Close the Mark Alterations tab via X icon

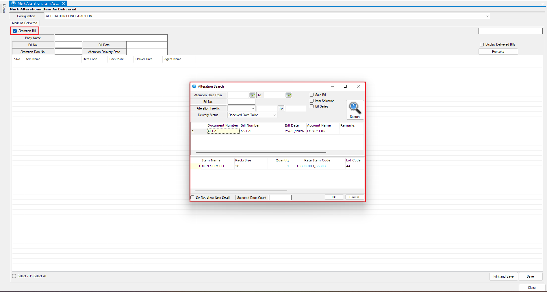click(64, 3)
